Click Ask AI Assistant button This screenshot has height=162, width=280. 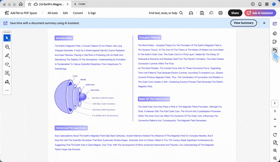click(260, 13)
